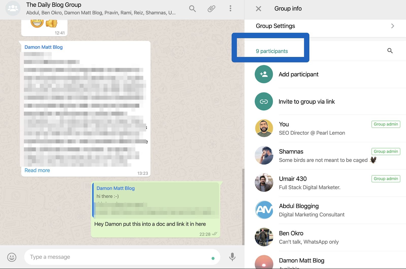Click Invite to group via link label
Viewport: 406px width, 269px height.
coord(307,102)
